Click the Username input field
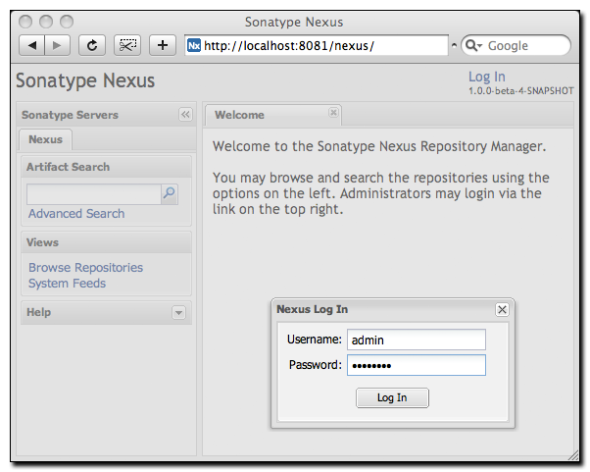 click(x=417, y=340)
